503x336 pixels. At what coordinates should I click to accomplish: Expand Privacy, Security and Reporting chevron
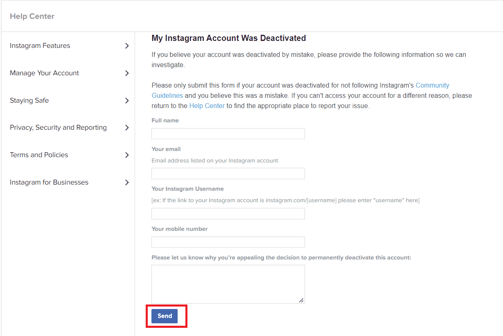click(127, 128)
